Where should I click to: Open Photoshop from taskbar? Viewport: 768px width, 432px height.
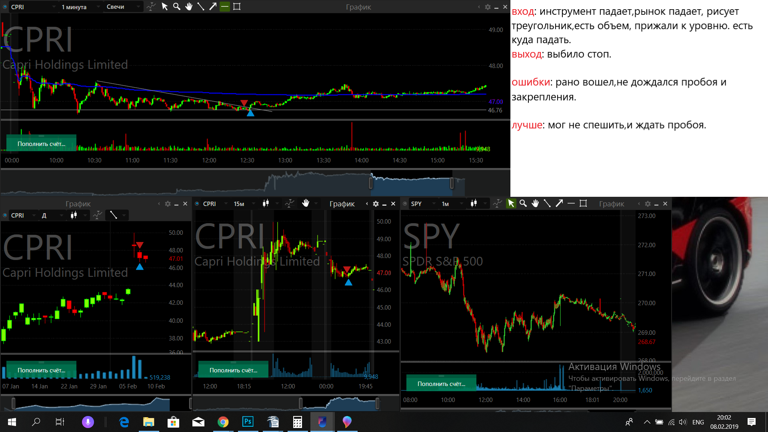[248, 422]
